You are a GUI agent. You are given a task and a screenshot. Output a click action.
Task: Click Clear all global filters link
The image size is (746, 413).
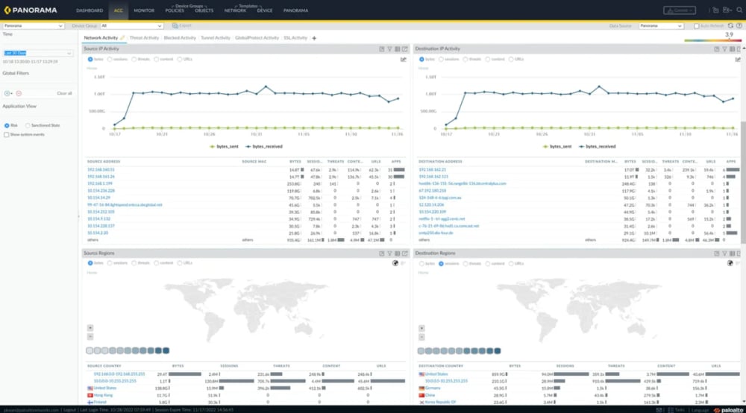pyautogui.click(x=64, y=93)
